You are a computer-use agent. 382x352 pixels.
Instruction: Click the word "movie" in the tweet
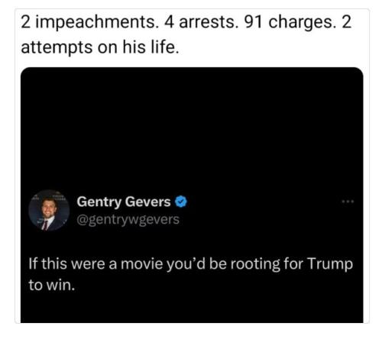141,263
